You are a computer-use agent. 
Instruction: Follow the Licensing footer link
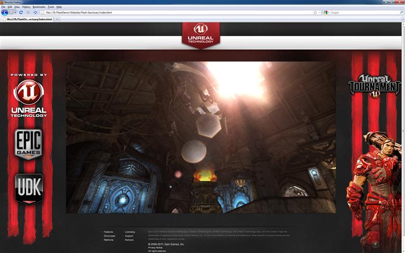tap(130, 232)
